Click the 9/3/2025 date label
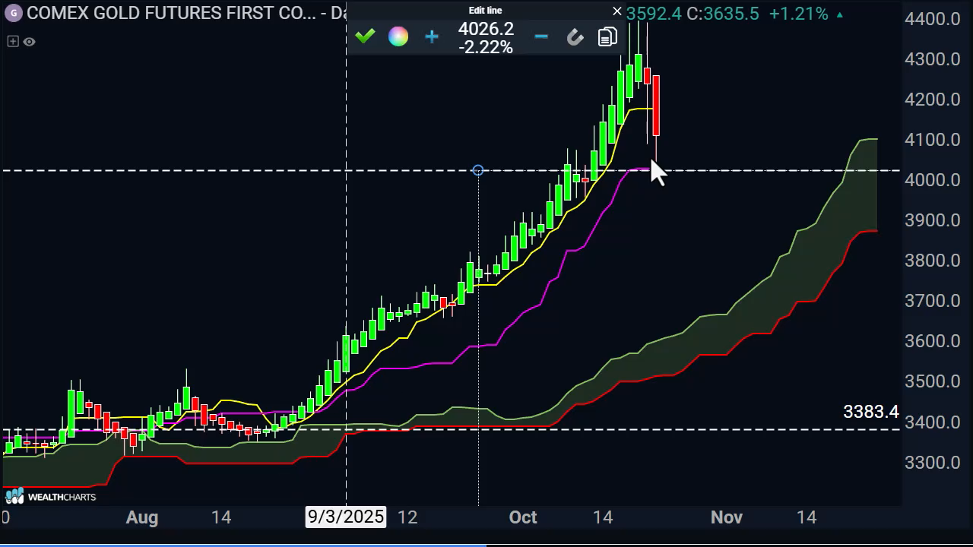Screen dimensions: 973x547 [346, 517]
